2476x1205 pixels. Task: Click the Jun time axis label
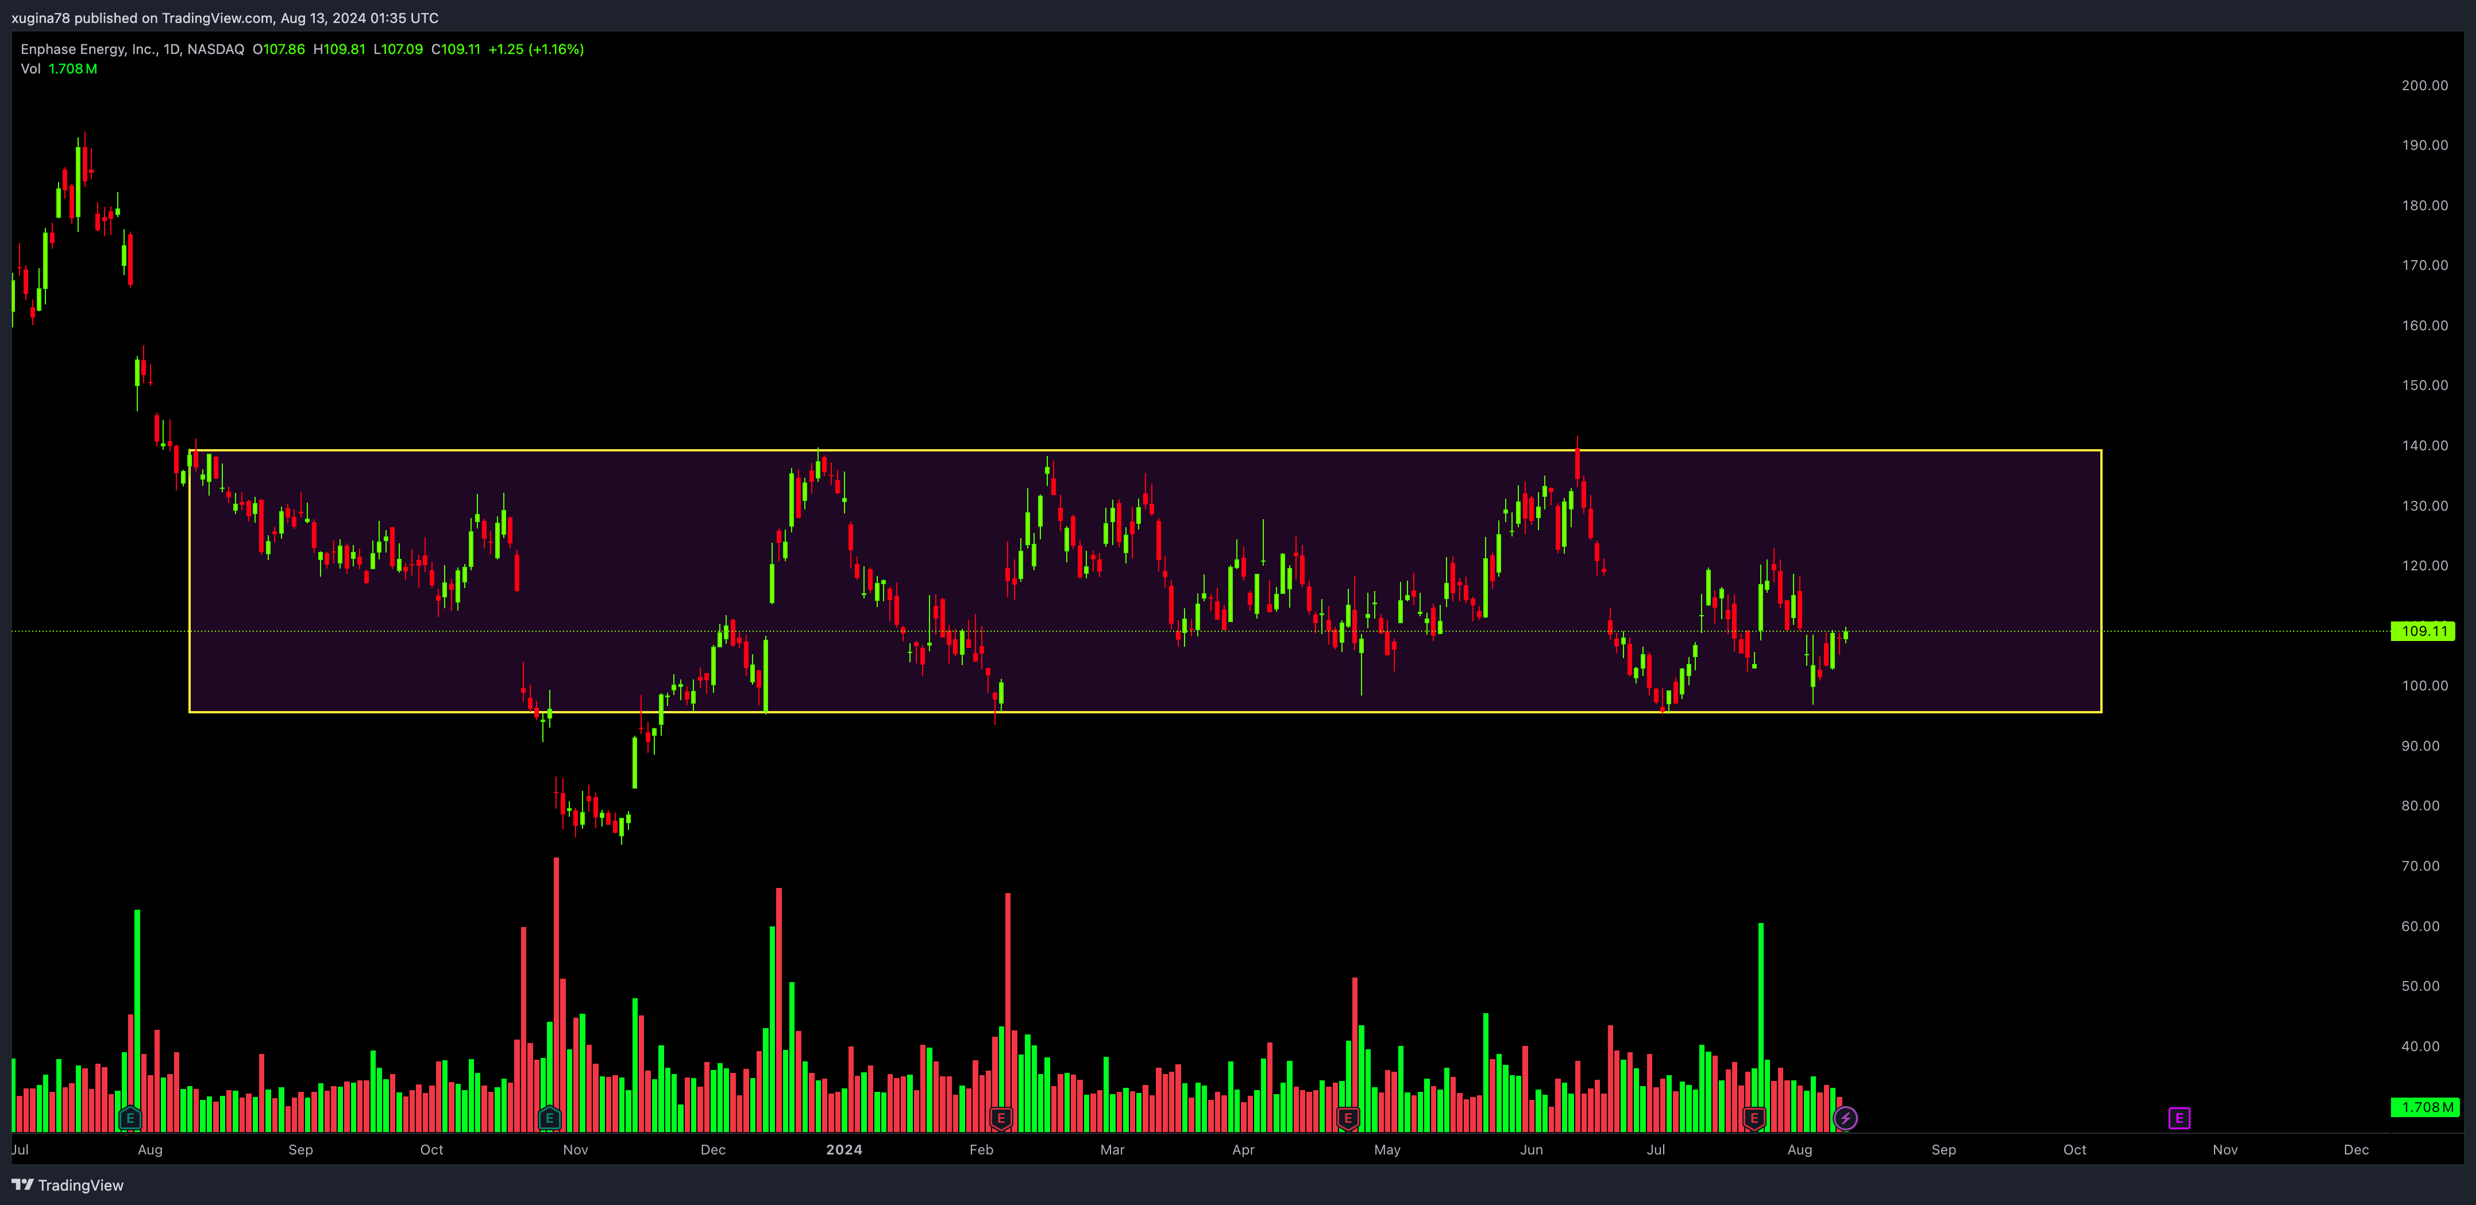click(x=1531, y=1149)
